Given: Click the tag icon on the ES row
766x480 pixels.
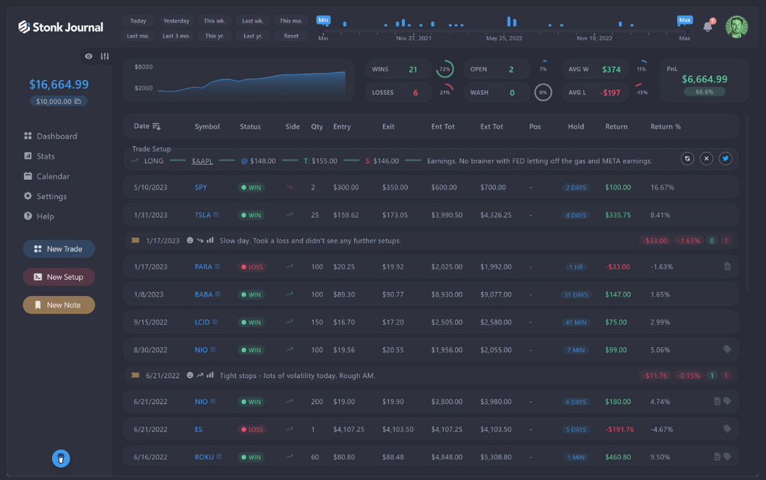Looking at the screenshot, I should tap(728, 429).
